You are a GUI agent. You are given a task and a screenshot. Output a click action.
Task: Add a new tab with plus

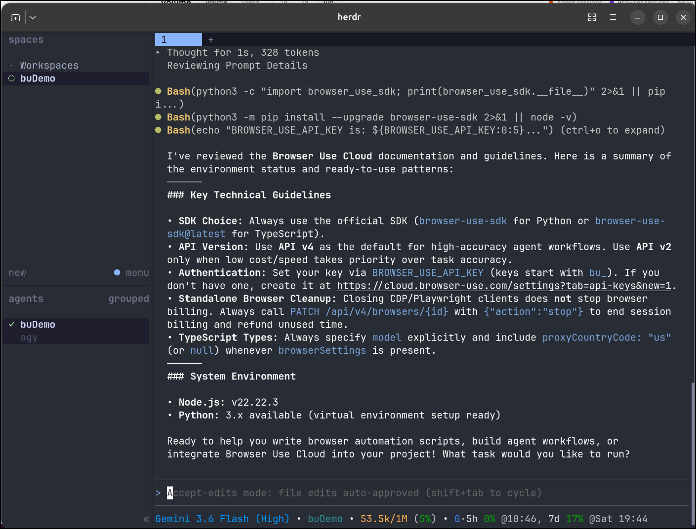211,39
